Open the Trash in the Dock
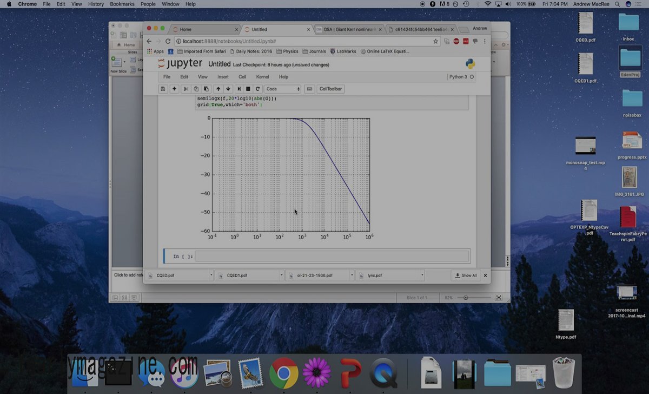The height and width of the screenshot is (394, 649). point(563,372)
